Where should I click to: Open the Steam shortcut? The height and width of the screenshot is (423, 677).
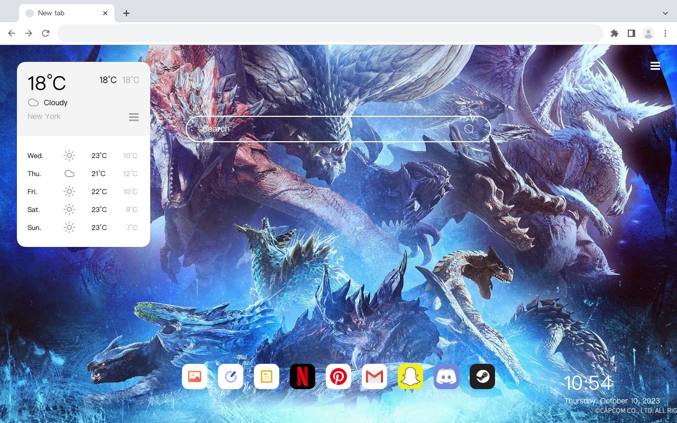pos(482,376)
